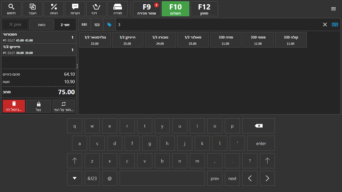Image resolution: width=342 pixels, height=192 pixels.
Task: Add קולה 330 product to the order
Action: [x=291, y=40]
